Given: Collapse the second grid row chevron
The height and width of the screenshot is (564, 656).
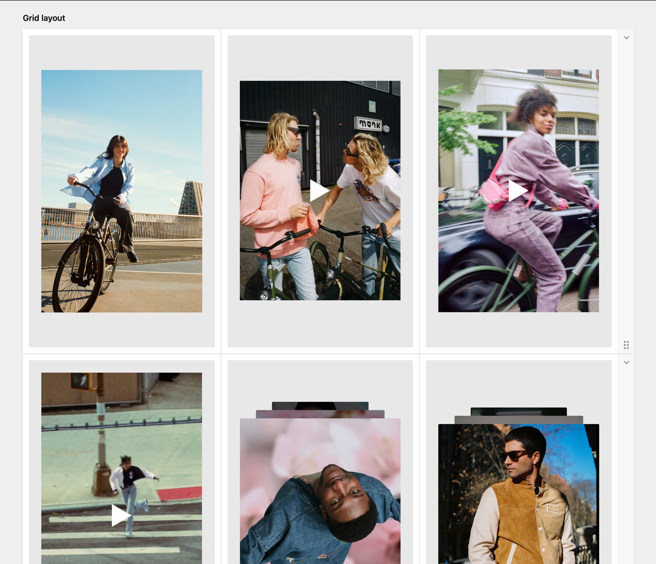Looking at the screenshot, I should 626,362.
